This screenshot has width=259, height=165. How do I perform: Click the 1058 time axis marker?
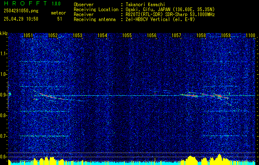[x=201, y=35]
